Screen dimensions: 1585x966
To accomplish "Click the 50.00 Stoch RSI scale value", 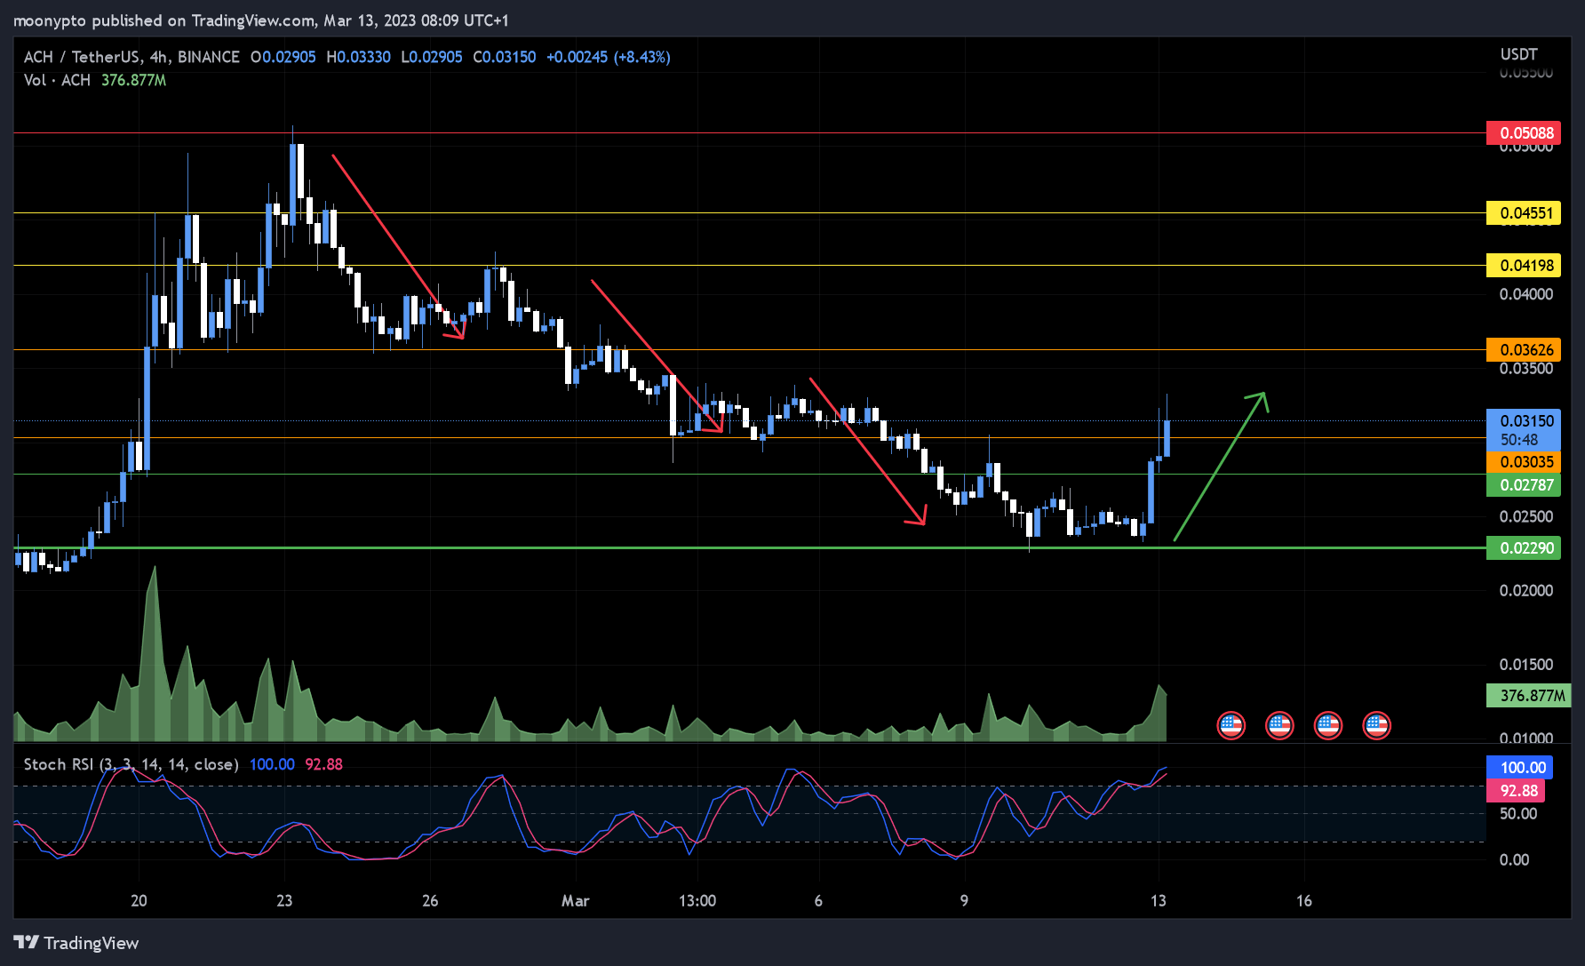I will [x=1518, y=814].
